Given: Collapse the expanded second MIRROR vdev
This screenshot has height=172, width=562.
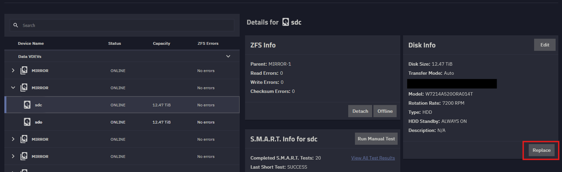Looking at the screenshot, I should point(13,88).
